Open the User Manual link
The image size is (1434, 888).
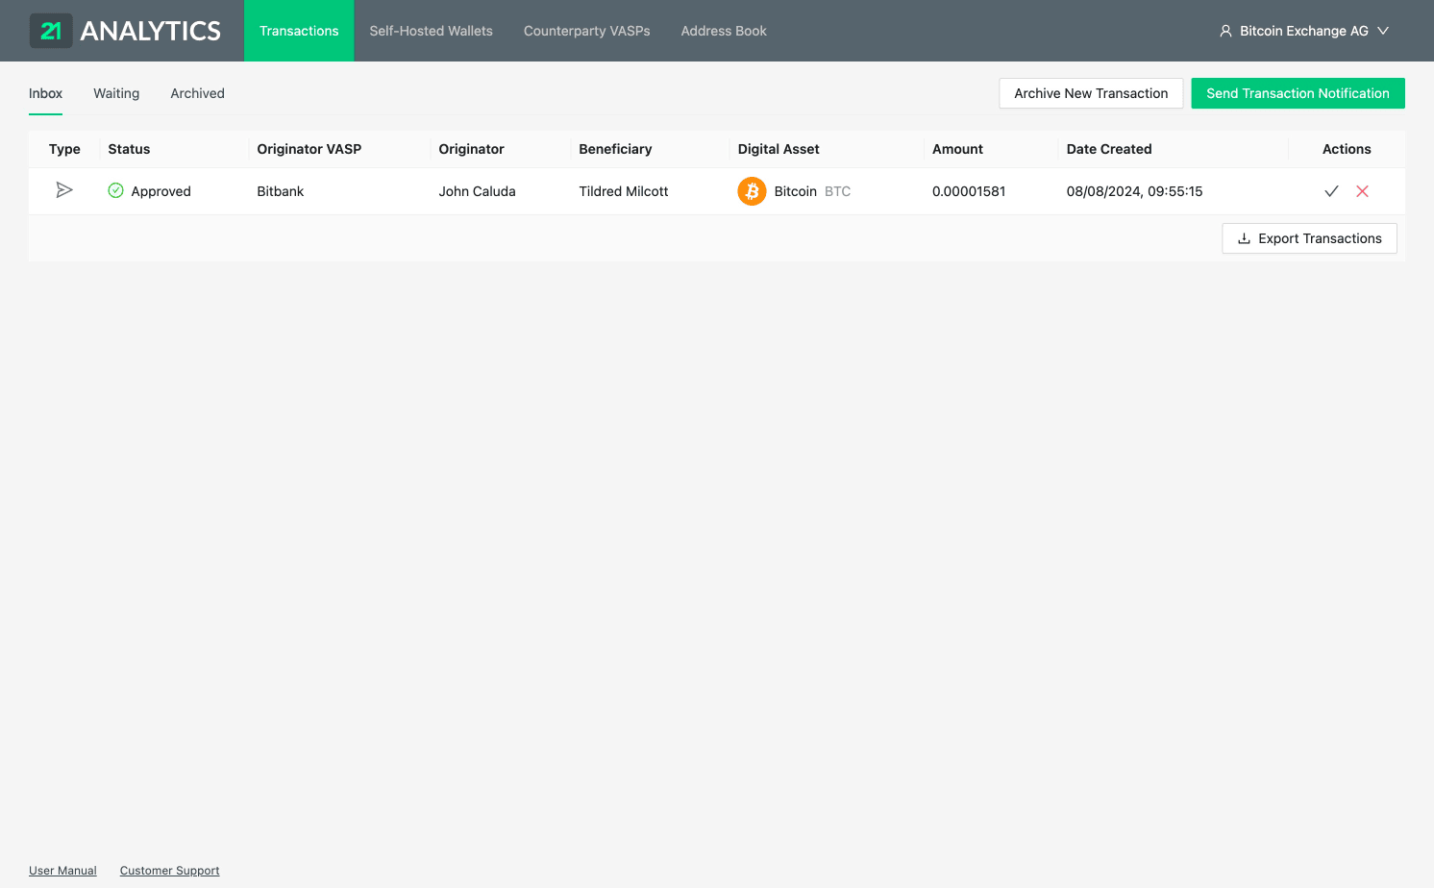(62, 871)
